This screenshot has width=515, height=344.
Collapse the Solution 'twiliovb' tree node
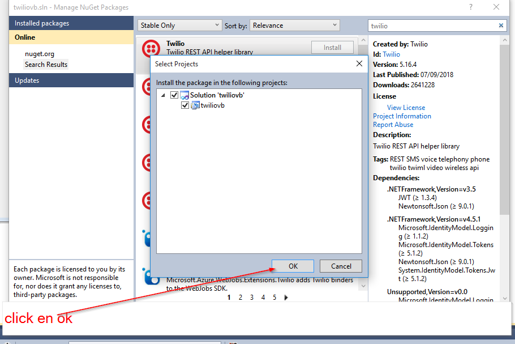(x=163, y=95)
